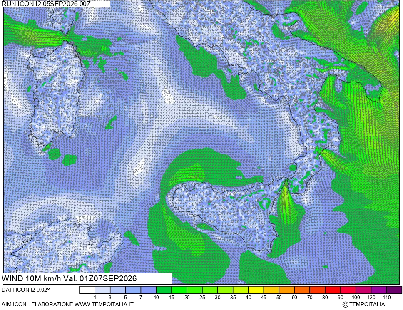Click the legend value '35'
Image resolution: width=403 pixels, height=310 pixels.
pos(233,298)
